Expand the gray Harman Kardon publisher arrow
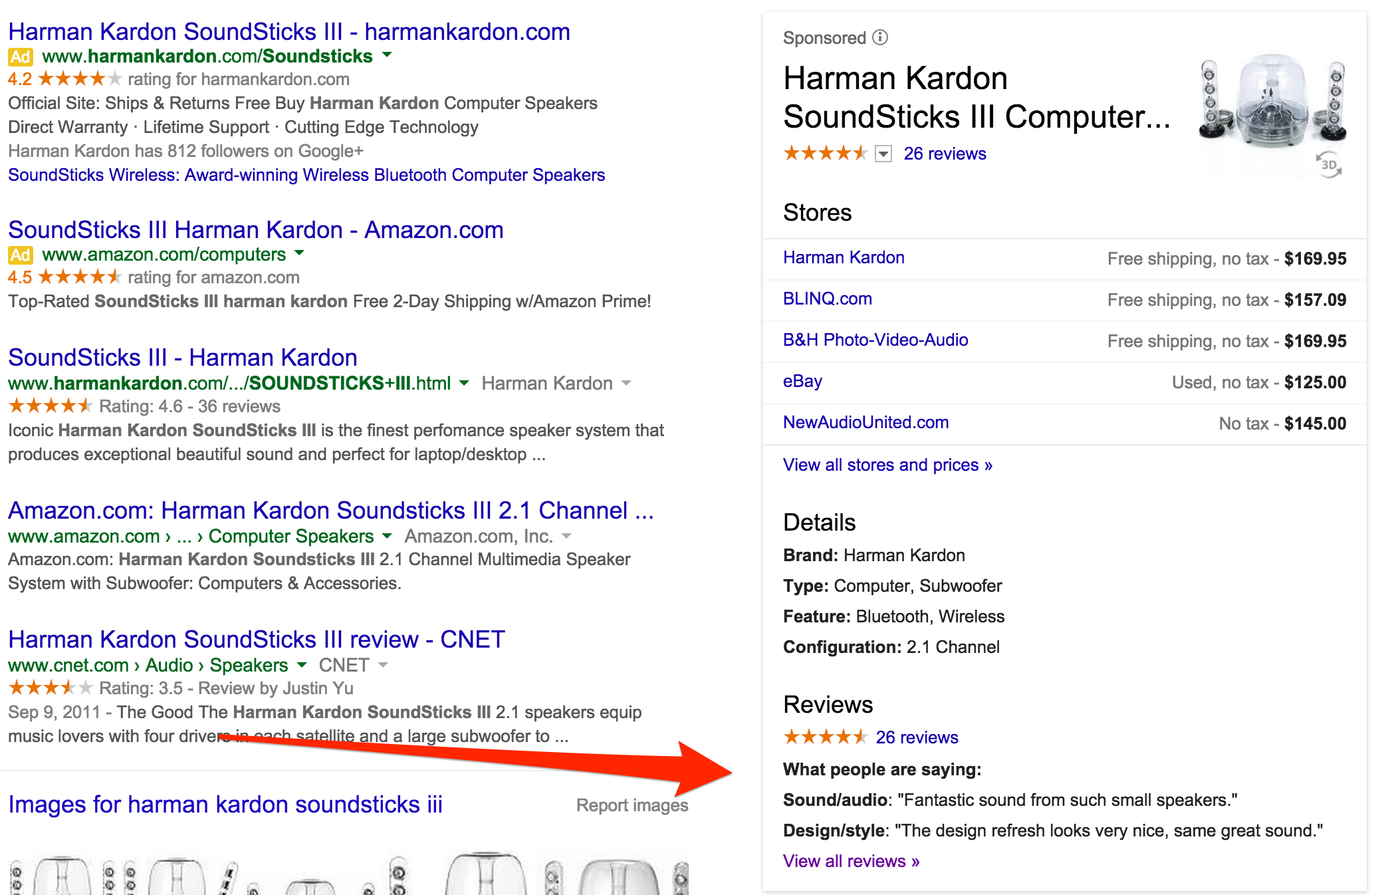The image size is (1384, 895). pos(626,383)
